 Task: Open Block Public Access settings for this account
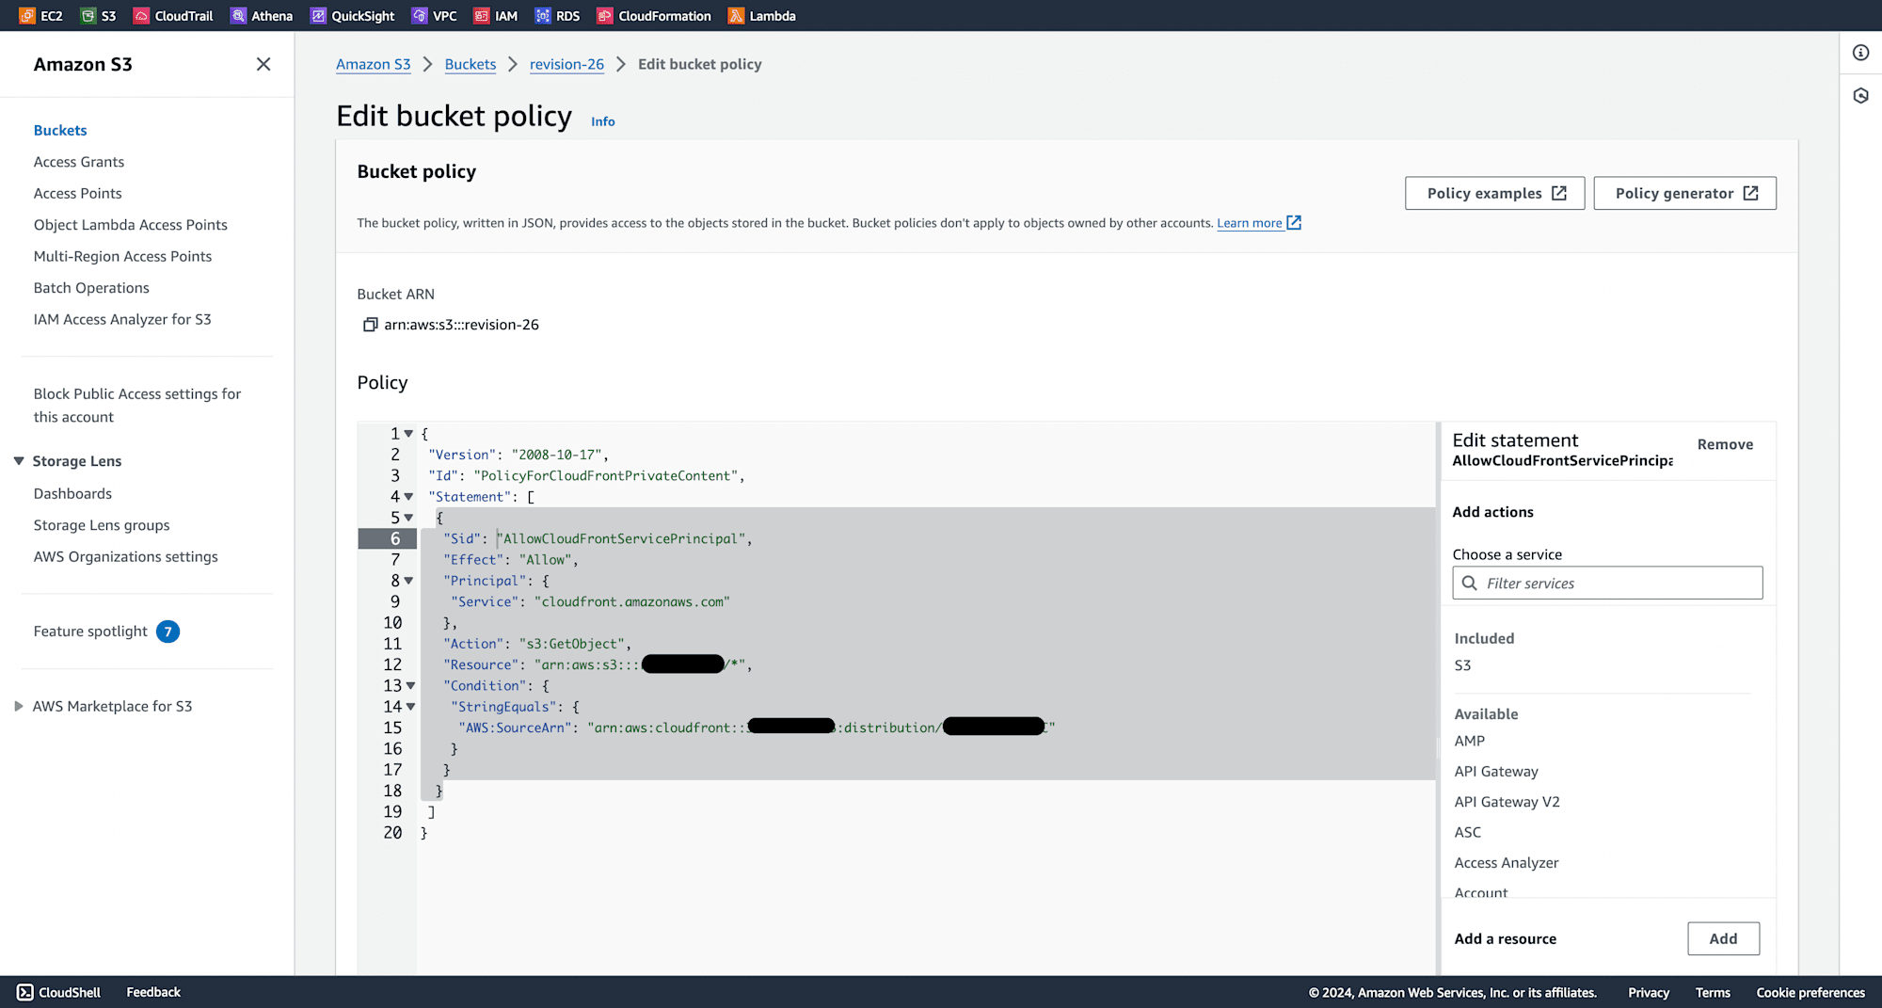[x=137, y=406]
